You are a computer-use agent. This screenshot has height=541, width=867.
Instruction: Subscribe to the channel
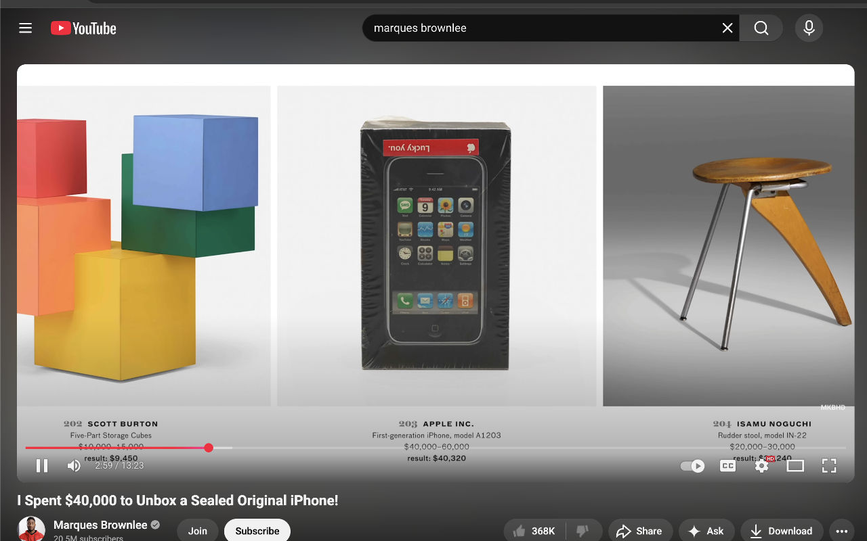[x=257, y=531]
